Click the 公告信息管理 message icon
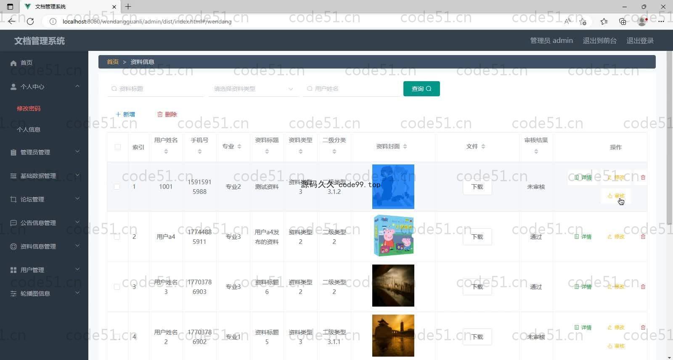Viewport: 673px width, 360px height. 13,223
